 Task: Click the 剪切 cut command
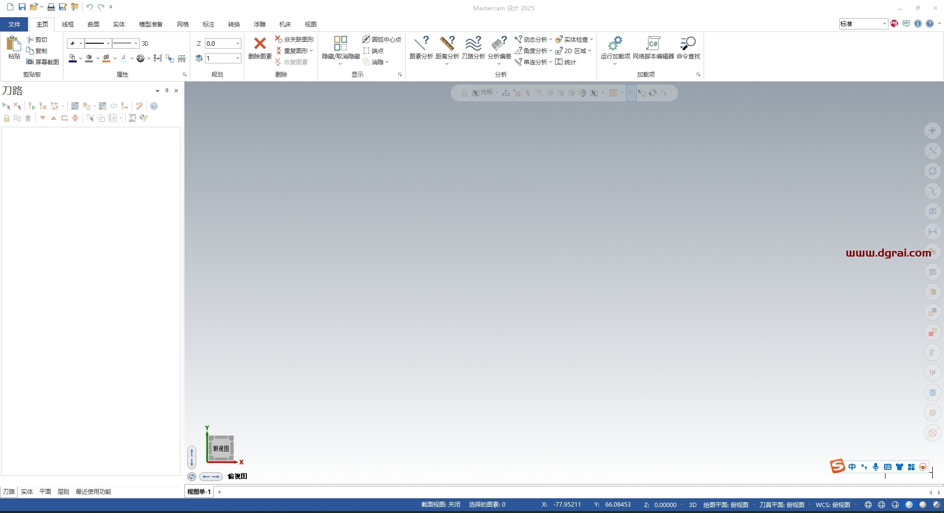coord(37,40)
